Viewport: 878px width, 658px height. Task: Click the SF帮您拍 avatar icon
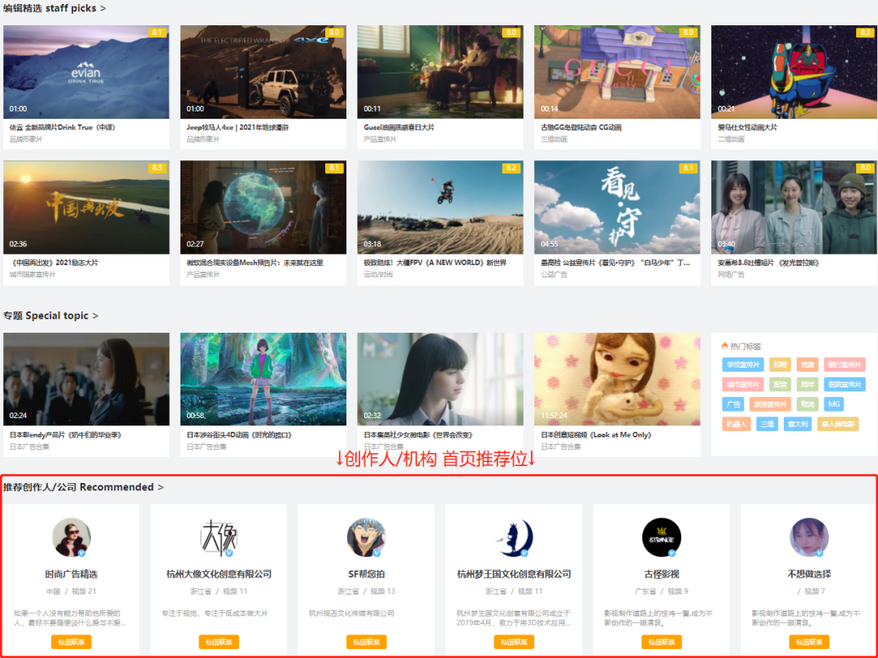coord(366,538)
